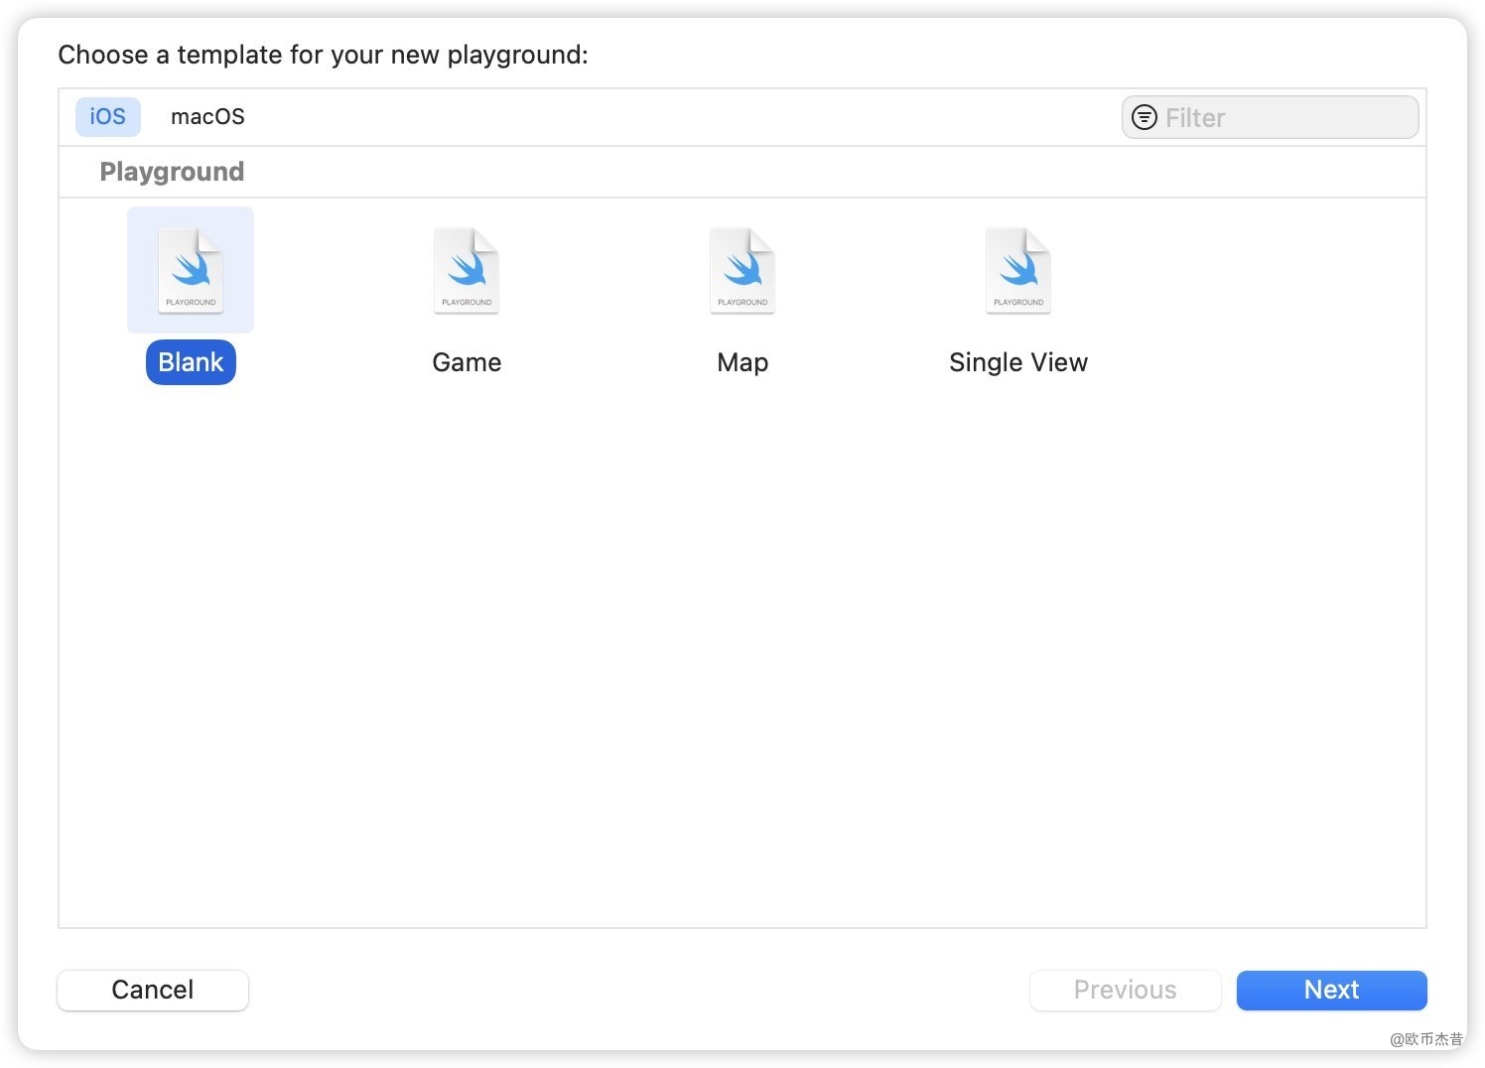
Task: Click the Single View name label
Action: pyautogui.click(x=1018, y=362)
